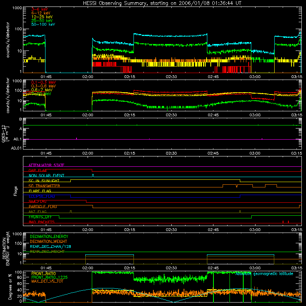Click the 'B' tick label on GOES panel

tap(21, 119)
